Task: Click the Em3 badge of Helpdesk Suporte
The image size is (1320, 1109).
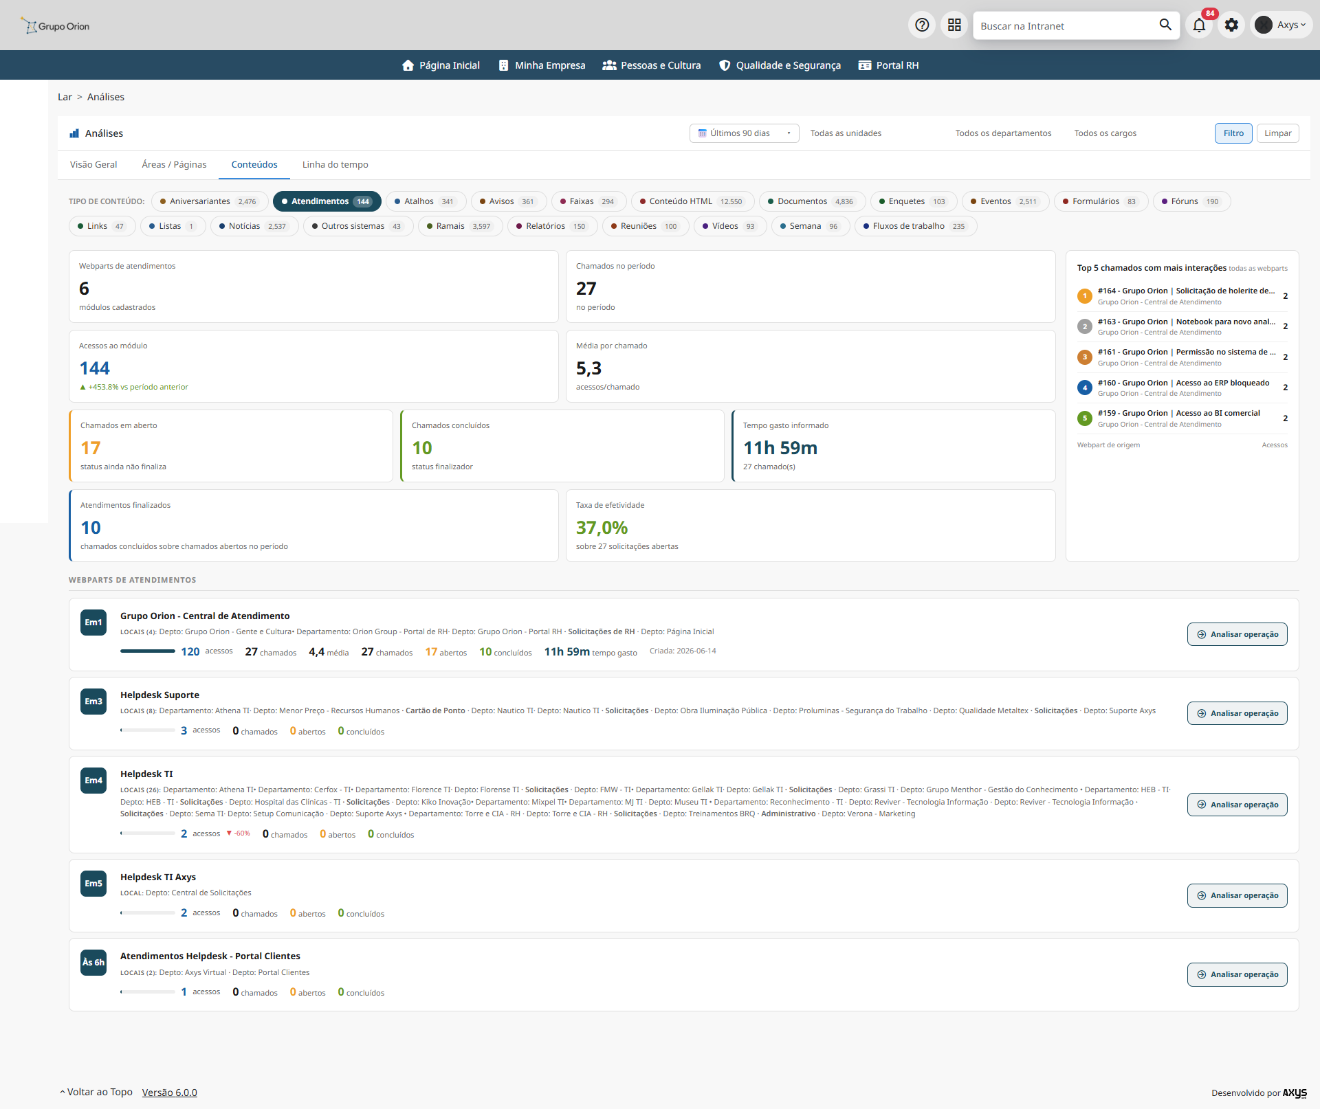Action: pyautogui.click(x=93, y=702)
